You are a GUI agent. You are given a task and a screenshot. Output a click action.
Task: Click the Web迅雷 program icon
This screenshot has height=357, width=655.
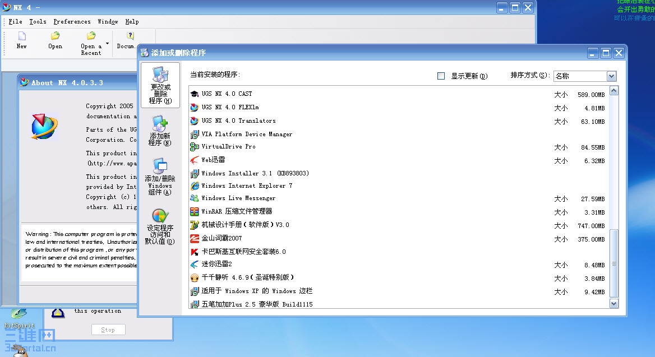tap(194, 160)
